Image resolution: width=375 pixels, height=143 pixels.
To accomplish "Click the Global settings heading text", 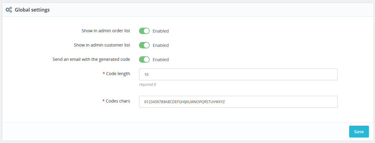I will 32,10.
